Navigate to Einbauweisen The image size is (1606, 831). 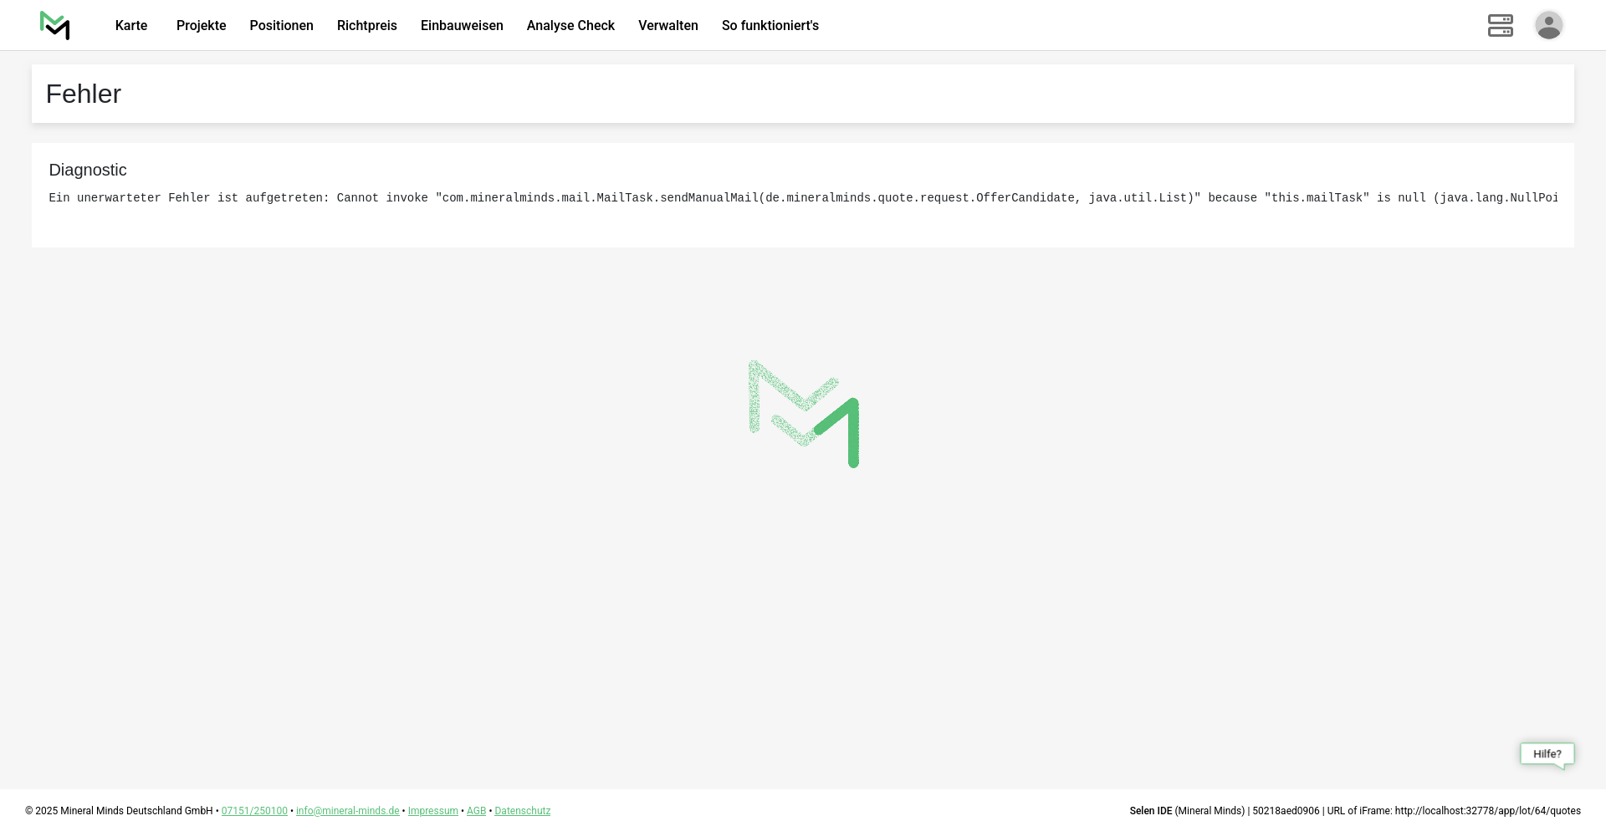click(462, 26)
